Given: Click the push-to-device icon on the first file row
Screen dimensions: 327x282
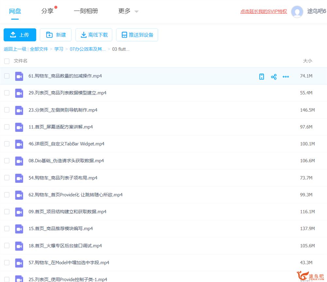Looking at the screenshot, I should (262, 77).
